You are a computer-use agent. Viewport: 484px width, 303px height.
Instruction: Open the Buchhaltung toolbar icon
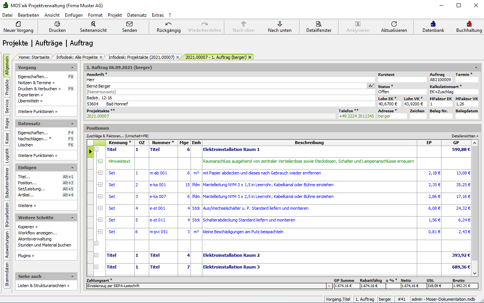click(x=469, y=24)
